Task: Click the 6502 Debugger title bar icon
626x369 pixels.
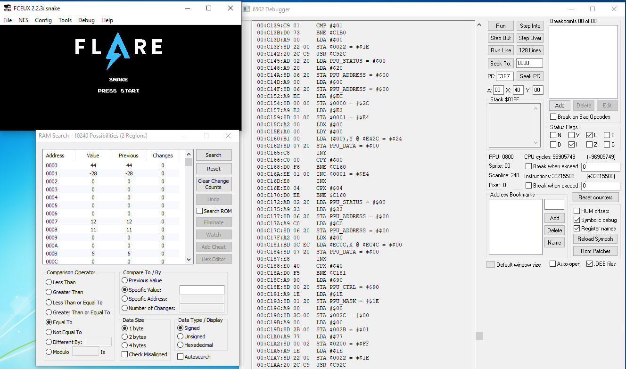Action: (246, 9)
